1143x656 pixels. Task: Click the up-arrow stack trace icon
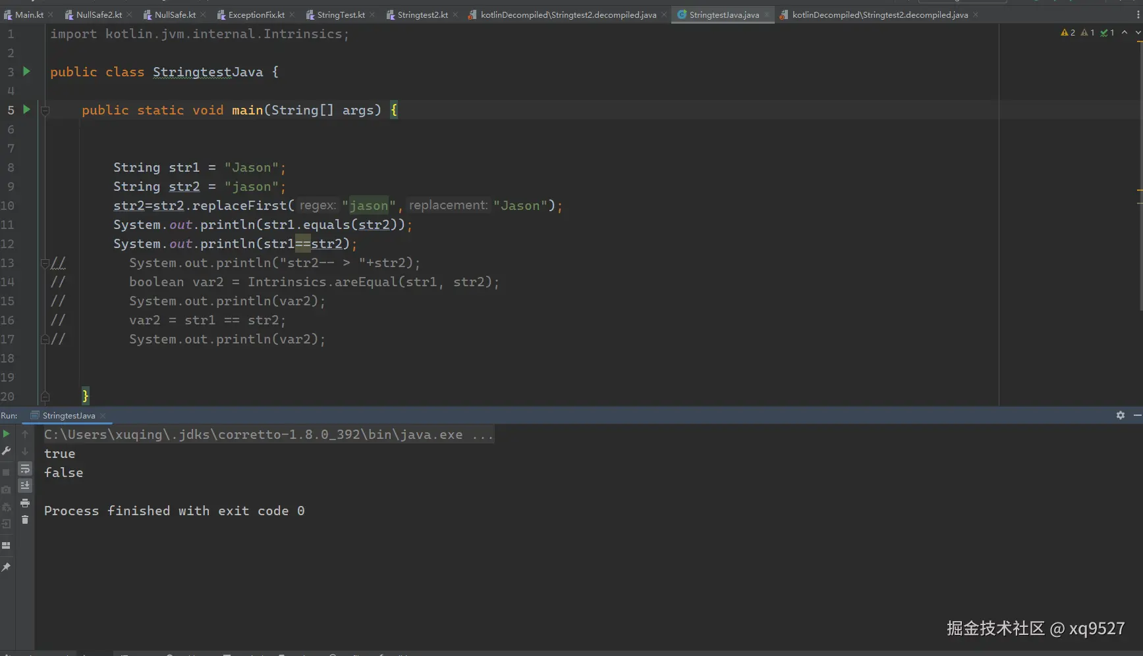tap(25, 434)
